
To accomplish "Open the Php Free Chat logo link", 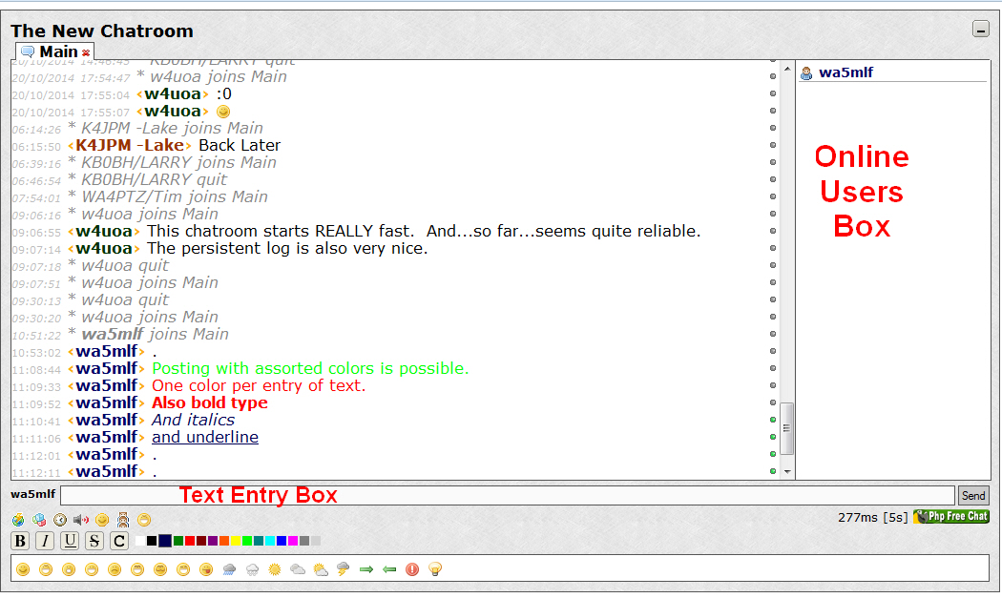I will pyautogui.click(x=951, y=516).
